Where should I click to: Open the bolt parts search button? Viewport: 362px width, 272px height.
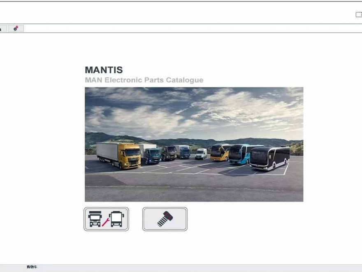[x=165, y=219]
